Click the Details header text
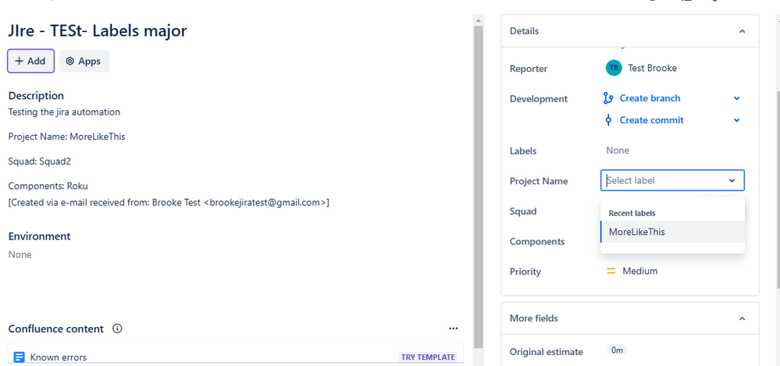Image resolution: width=780 pixels, height=366 pixels. 524,31
